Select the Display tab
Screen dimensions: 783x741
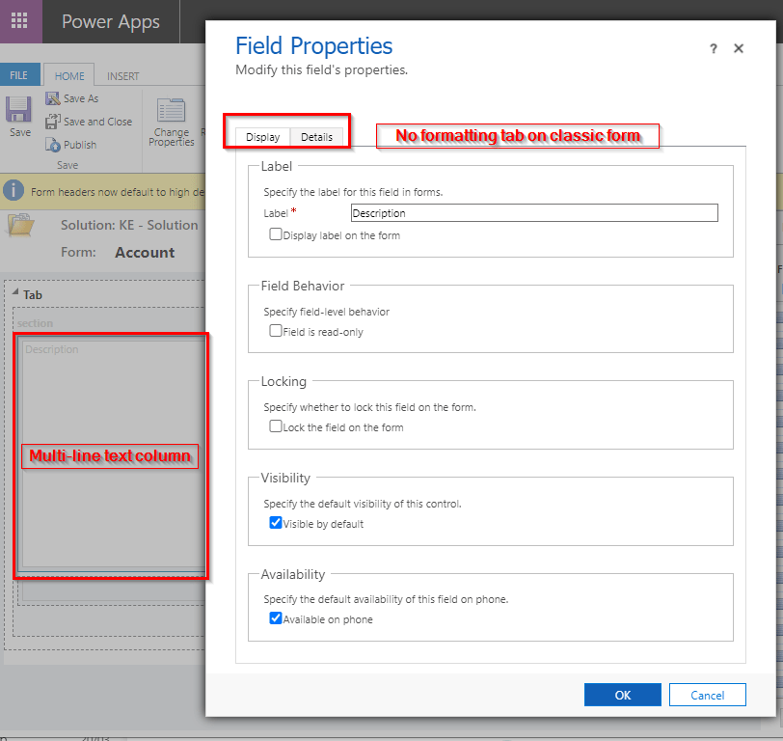pos(262,137)
